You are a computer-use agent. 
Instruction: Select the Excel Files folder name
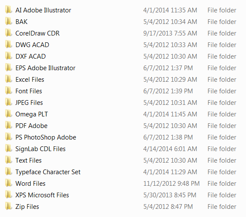tap(30, 80)
